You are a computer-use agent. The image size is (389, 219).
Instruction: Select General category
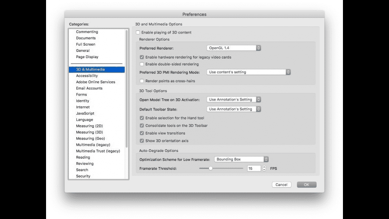tap(83, 51)
